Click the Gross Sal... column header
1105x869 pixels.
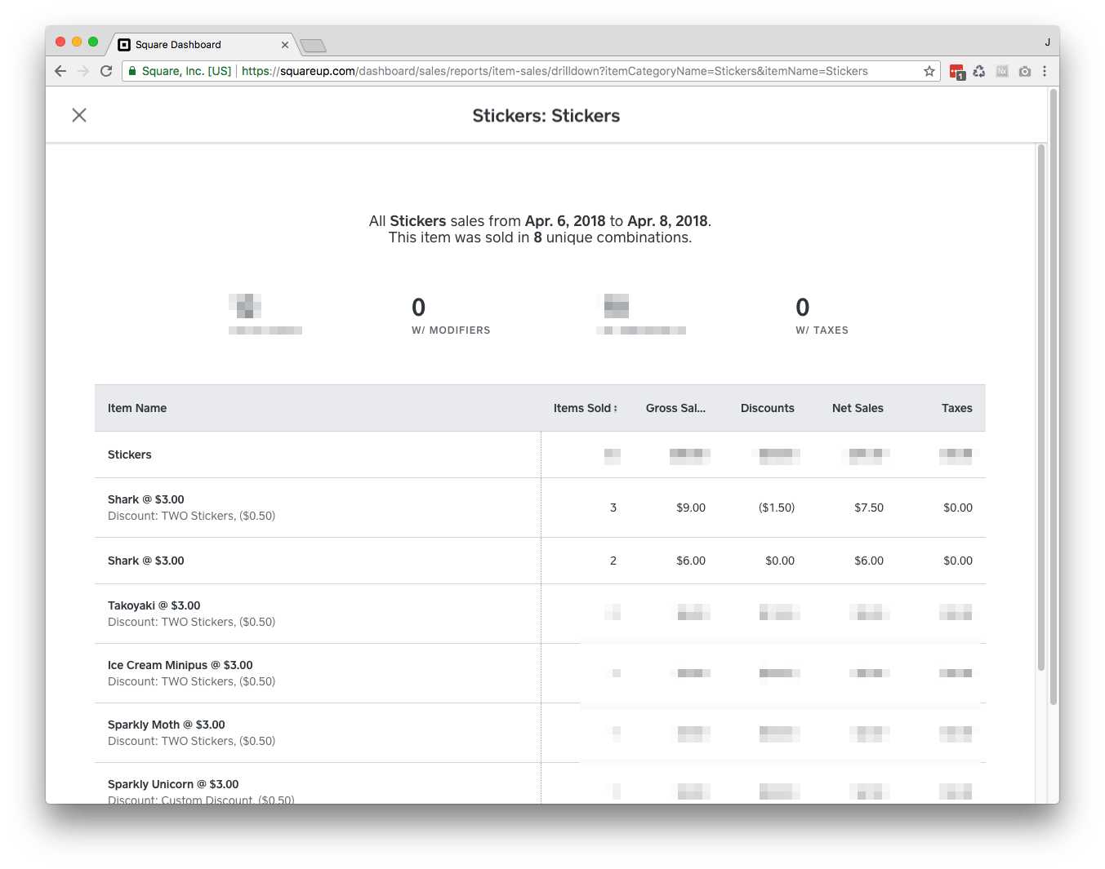[x=675, y=408]
